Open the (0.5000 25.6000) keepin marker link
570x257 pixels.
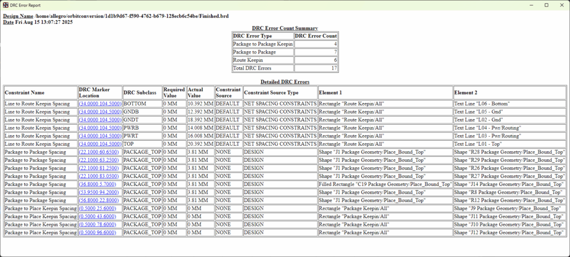point(97,208)
